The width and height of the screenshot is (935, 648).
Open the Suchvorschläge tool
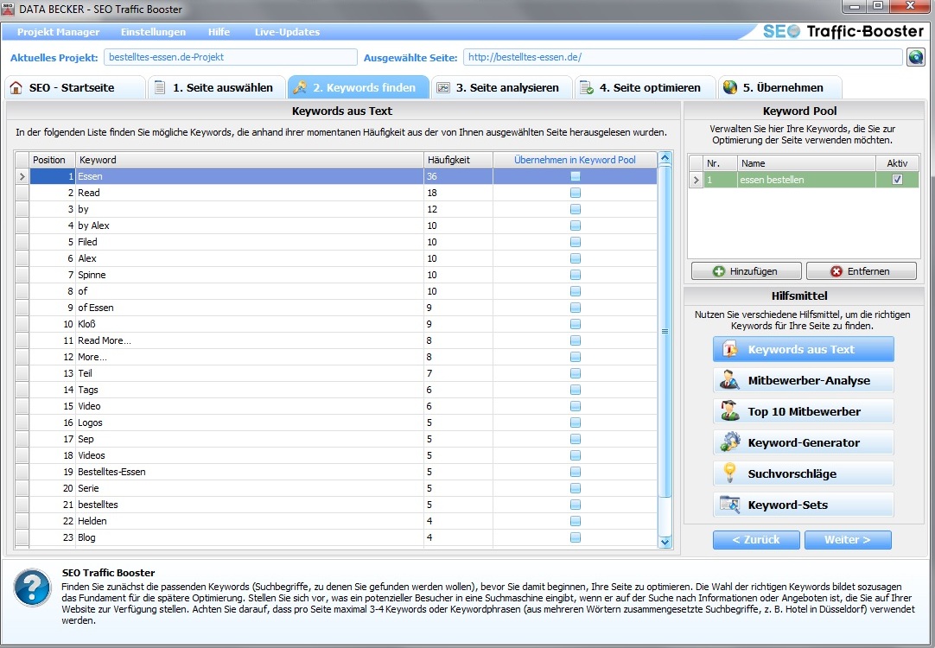pos(803,473)
